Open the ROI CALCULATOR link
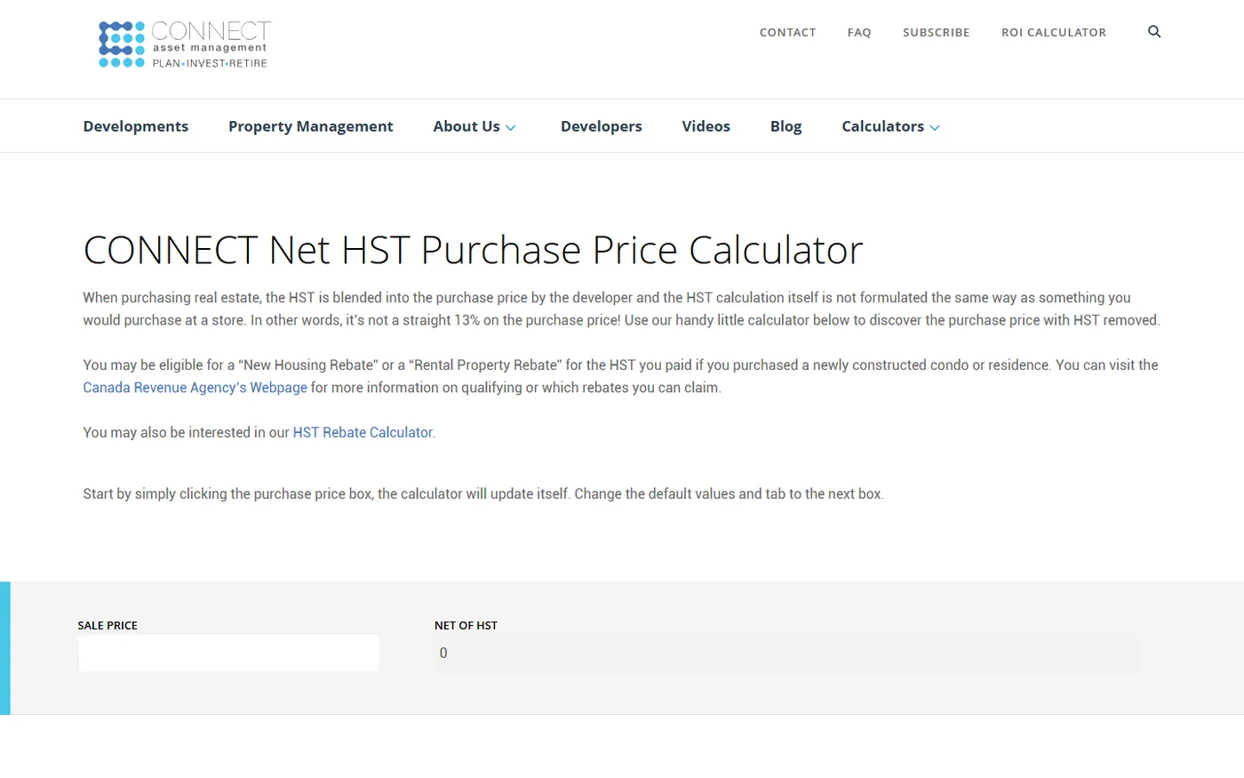Screen dimensions: 1244x778 tap(1054, 32)
